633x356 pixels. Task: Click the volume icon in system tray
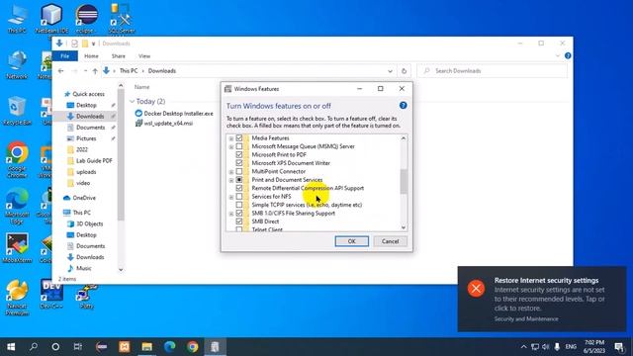[x=546, y=347]
